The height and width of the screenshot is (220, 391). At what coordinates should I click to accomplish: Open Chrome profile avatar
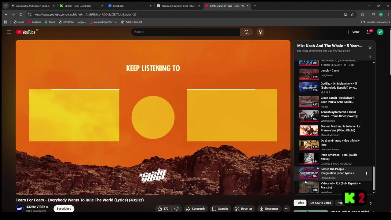pyautogui.click(x=381, y=14)
